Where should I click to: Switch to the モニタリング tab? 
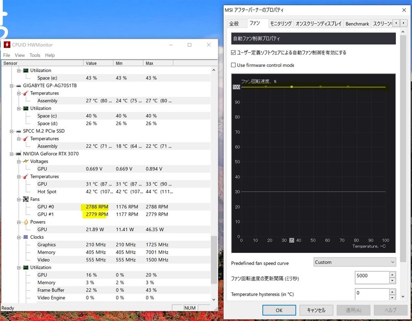coord(280,23)
